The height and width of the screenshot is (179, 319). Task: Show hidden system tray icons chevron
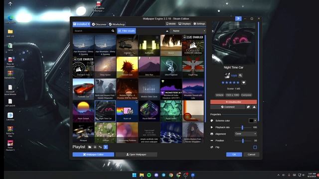[278, 175]
